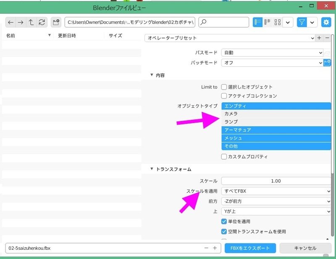Click embed textures icon beside パスモード
Viewport: 336px width, 259px height.
tap(327, 53)
